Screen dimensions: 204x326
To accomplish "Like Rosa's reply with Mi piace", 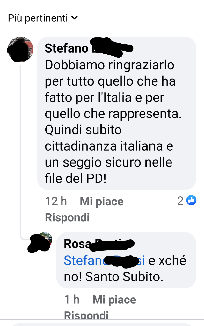I will (x=114, y=300).
